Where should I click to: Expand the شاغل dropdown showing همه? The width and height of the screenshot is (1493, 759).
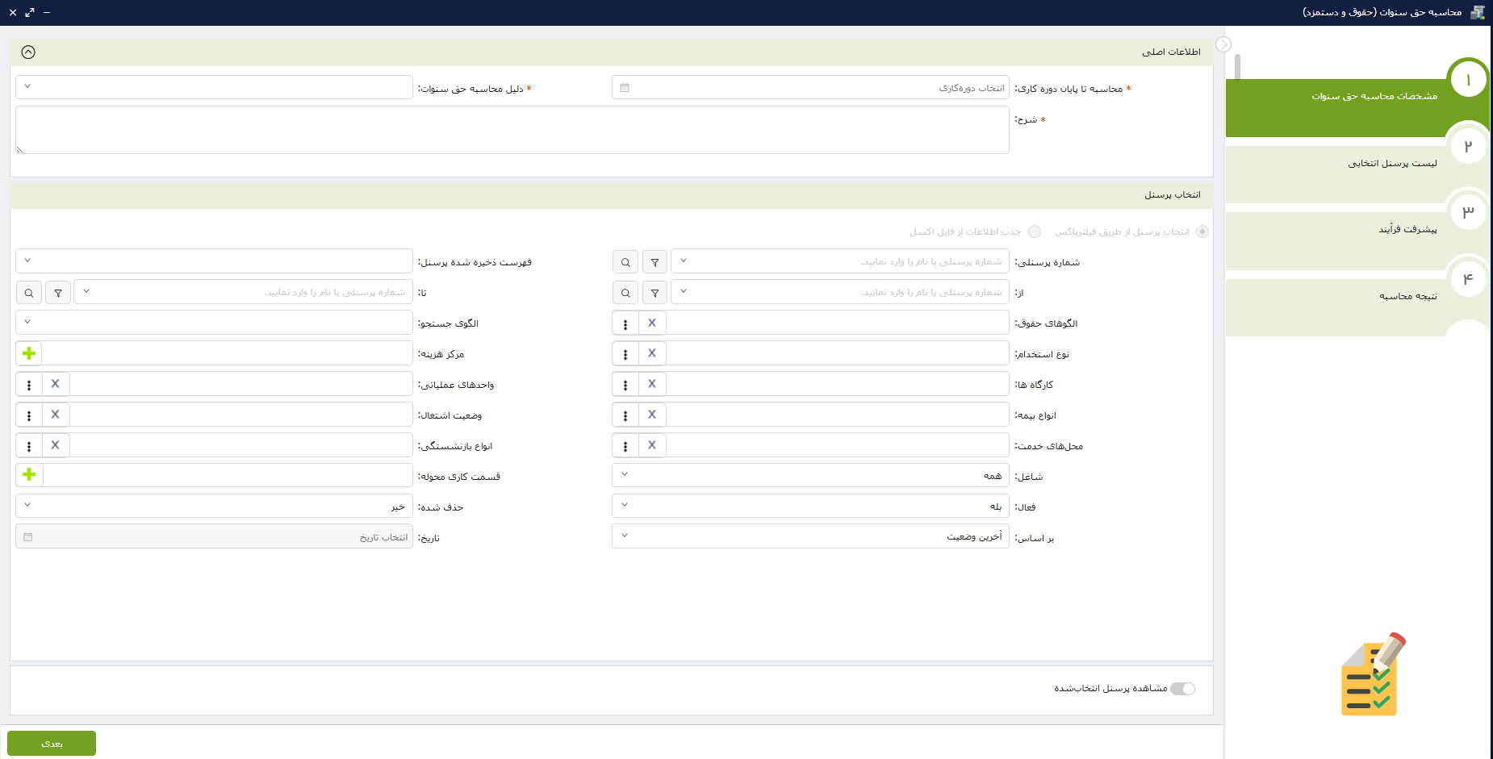[x=810, y=476]
